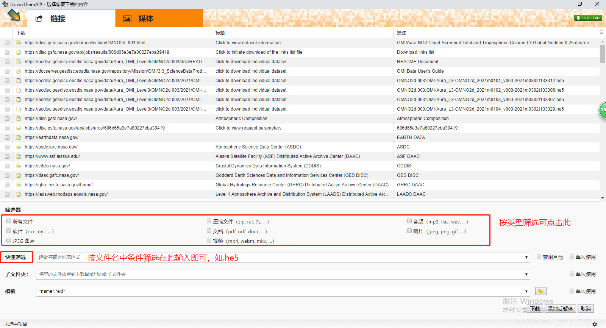Click the scrollbar down arrow of list

[x=603, y=198]
